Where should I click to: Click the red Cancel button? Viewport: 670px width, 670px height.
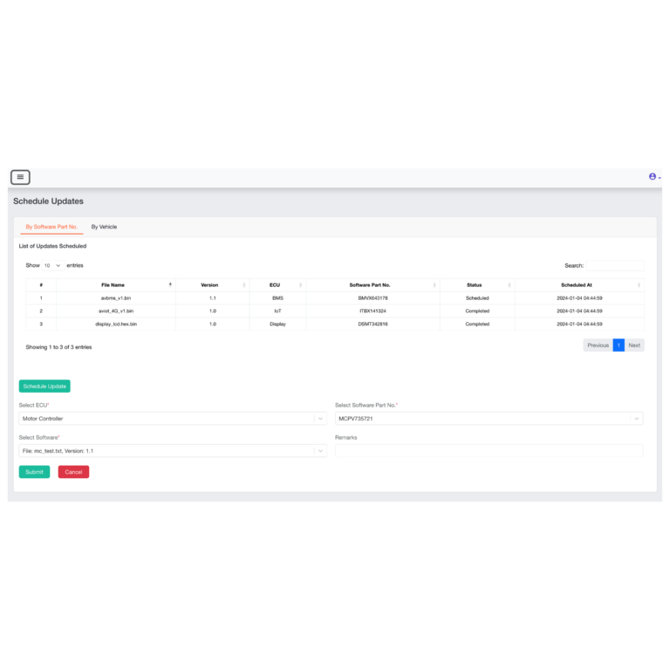[x=73, y=472]
